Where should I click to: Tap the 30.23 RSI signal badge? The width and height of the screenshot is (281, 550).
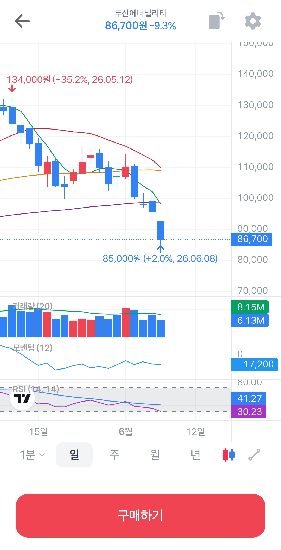coord(249,412)
